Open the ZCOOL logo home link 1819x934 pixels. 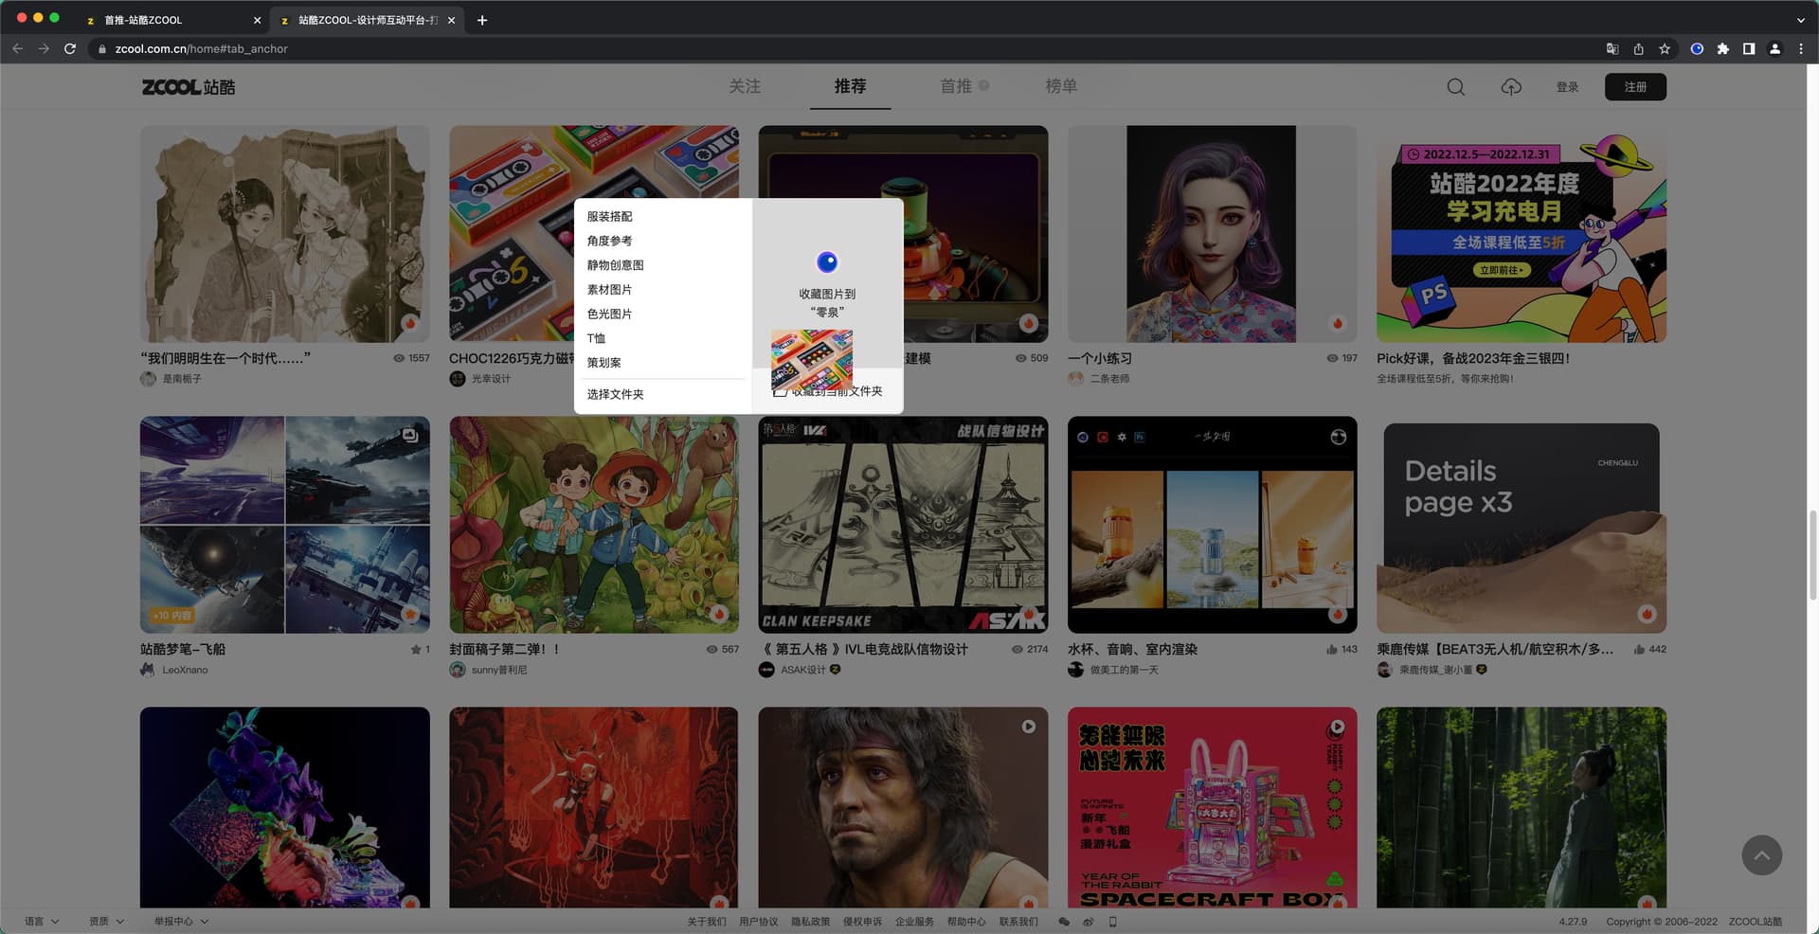189,87
